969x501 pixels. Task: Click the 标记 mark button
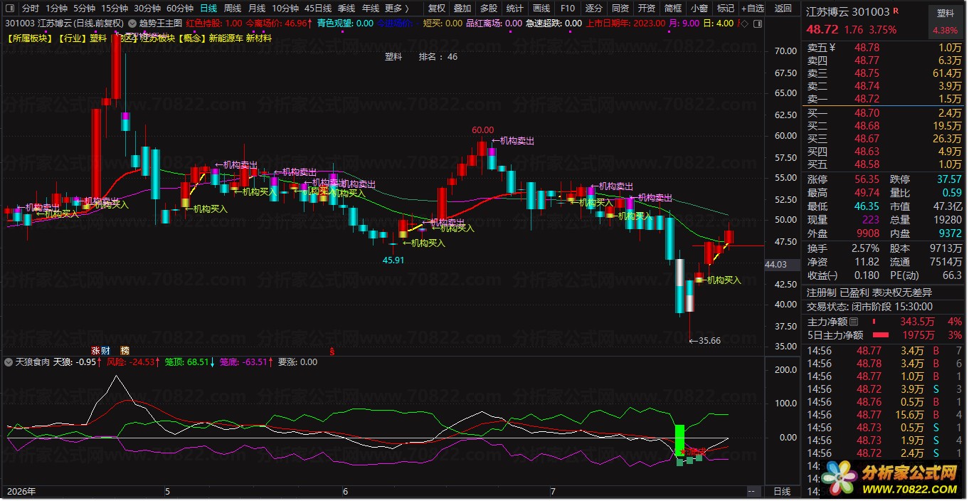coord(726,9)
